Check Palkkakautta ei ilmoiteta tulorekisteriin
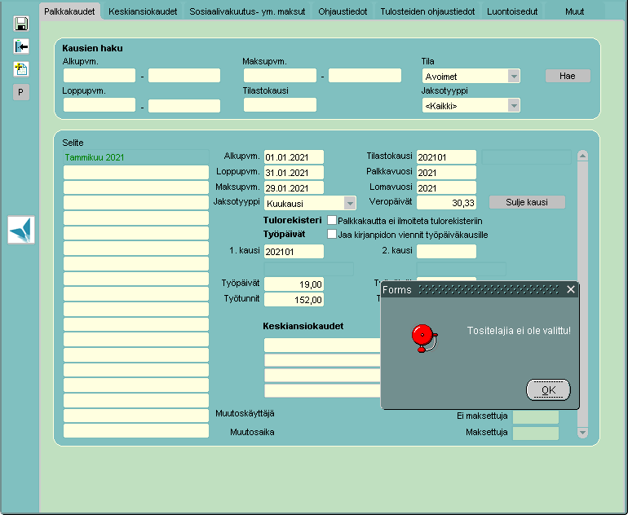 coord(332,220)
